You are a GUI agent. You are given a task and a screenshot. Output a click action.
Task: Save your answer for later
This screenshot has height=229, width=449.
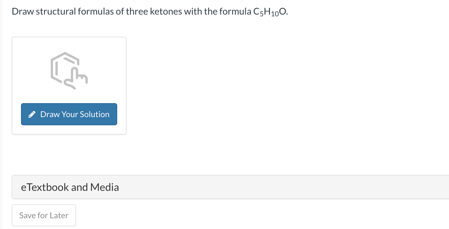click(x=44, y=215)
